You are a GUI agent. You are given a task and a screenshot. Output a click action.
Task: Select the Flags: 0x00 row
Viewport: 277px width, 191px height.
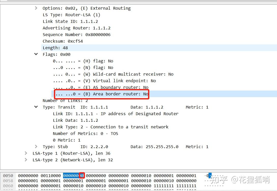pos(56,55)
